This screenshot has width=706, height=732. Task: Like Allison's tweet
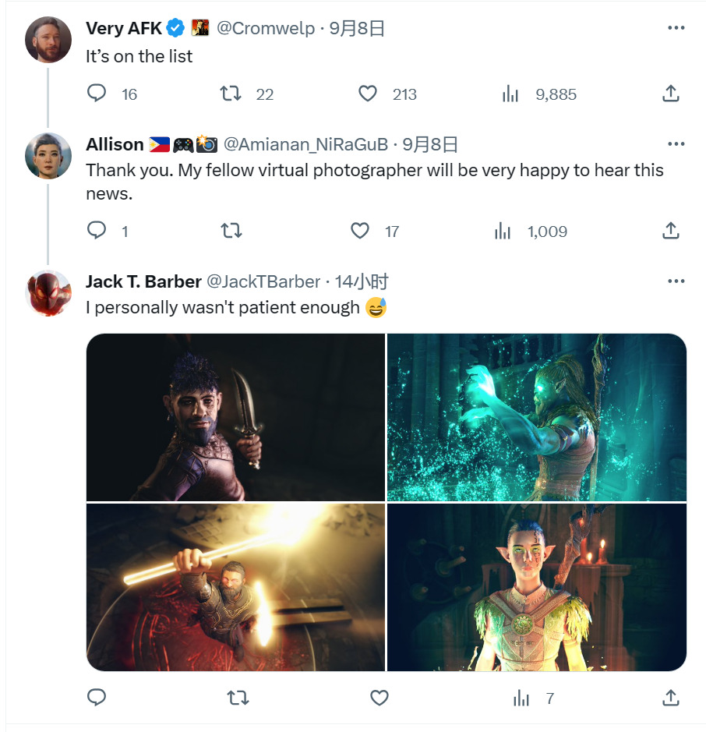[360, 231]
